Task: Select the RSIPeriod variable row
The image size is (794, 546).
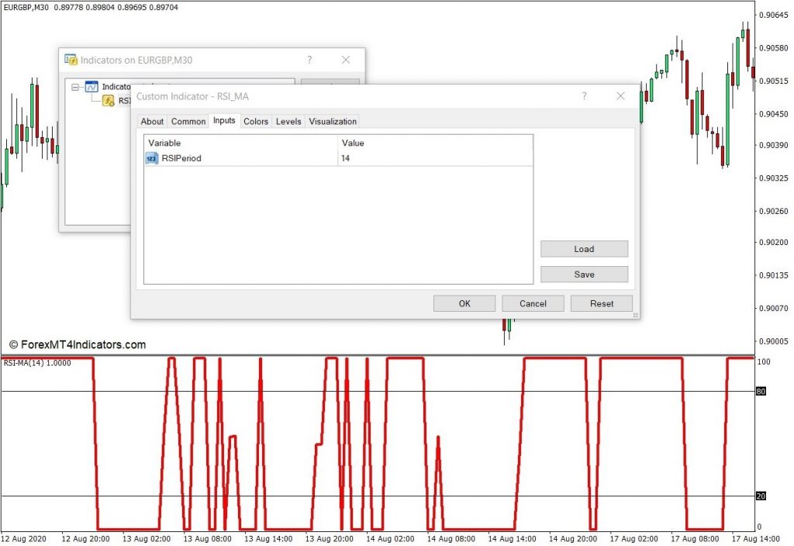Action: [338, 158]
